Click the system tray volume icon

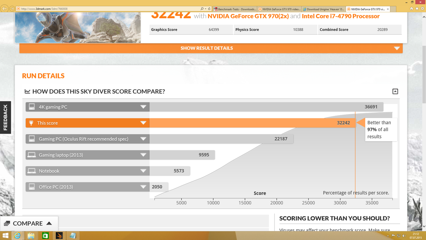(404, 236)
